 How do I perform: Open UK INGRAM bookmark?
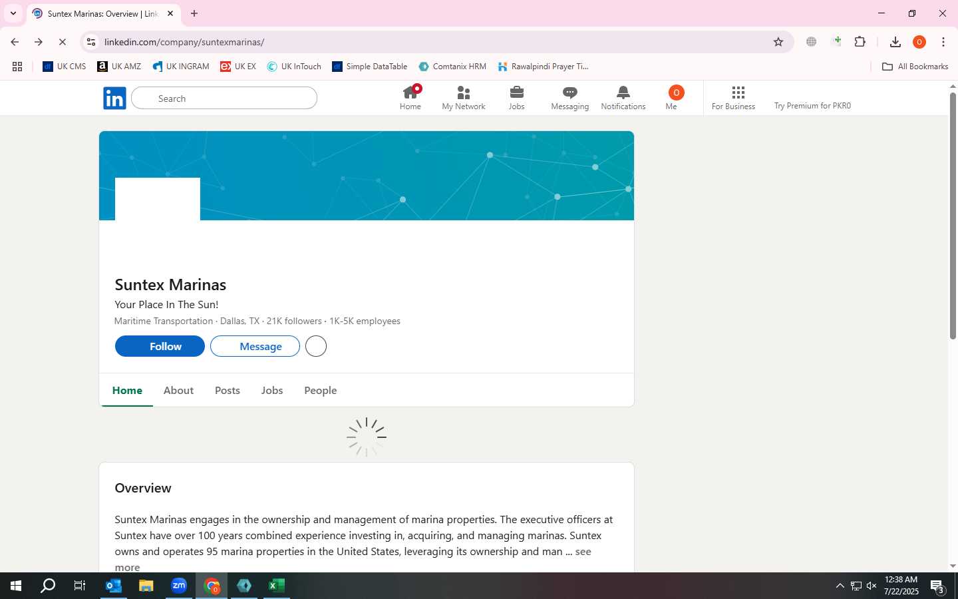(x=180, y=67)
